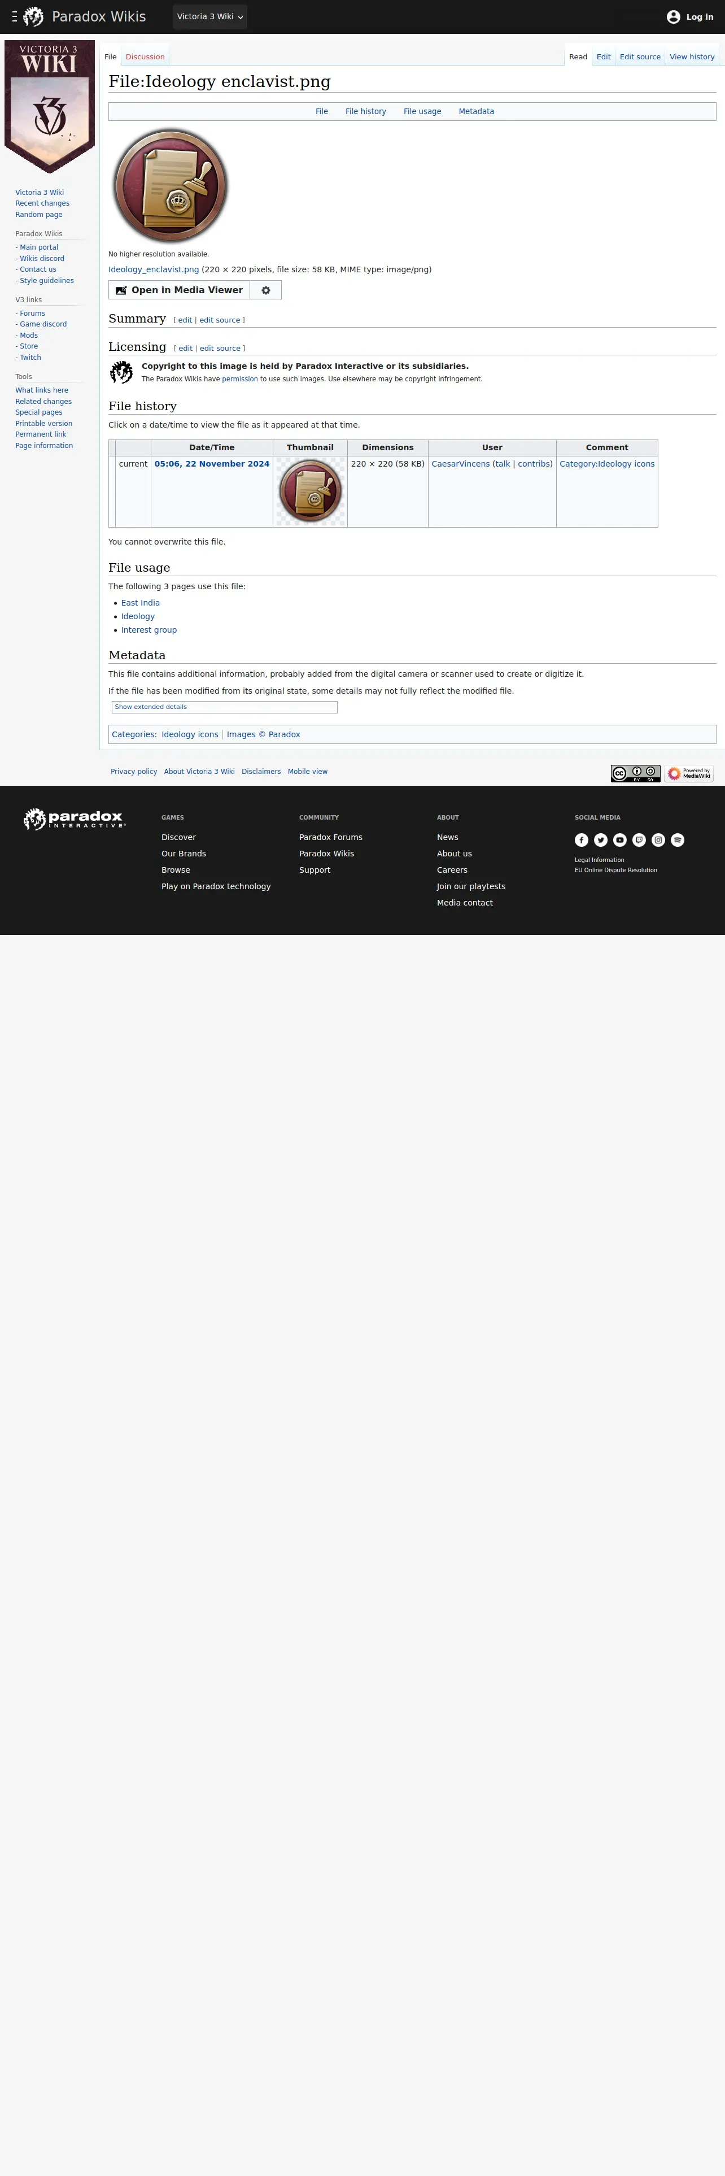Switch to the File tab
Screen dimensions: 725x2176
(111, 56)
